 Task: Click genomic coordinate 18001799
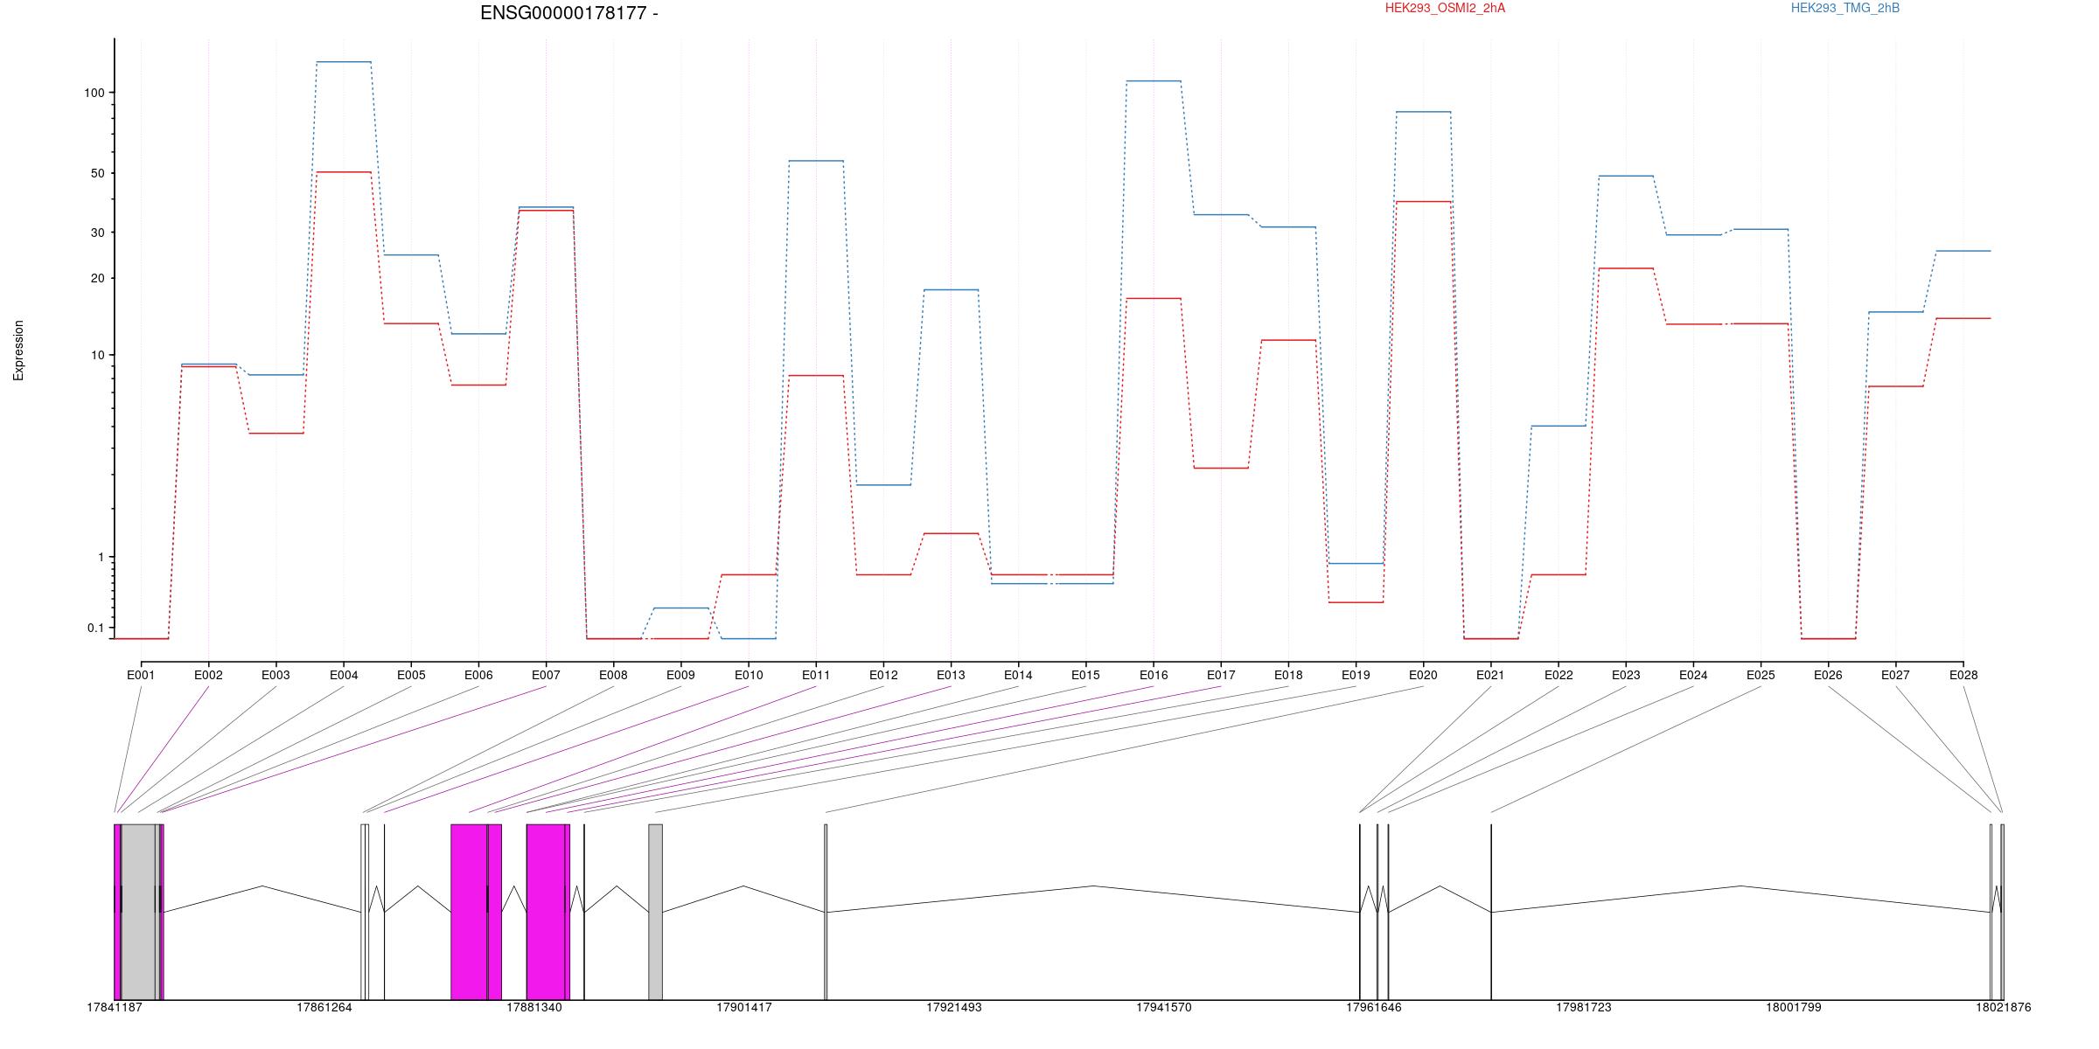1794,1007
